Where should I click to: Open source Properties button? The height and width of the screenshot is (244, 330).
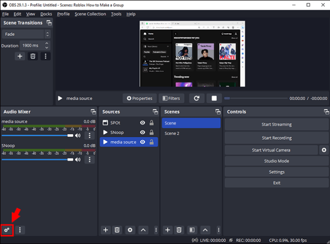[x=140, y=98]
